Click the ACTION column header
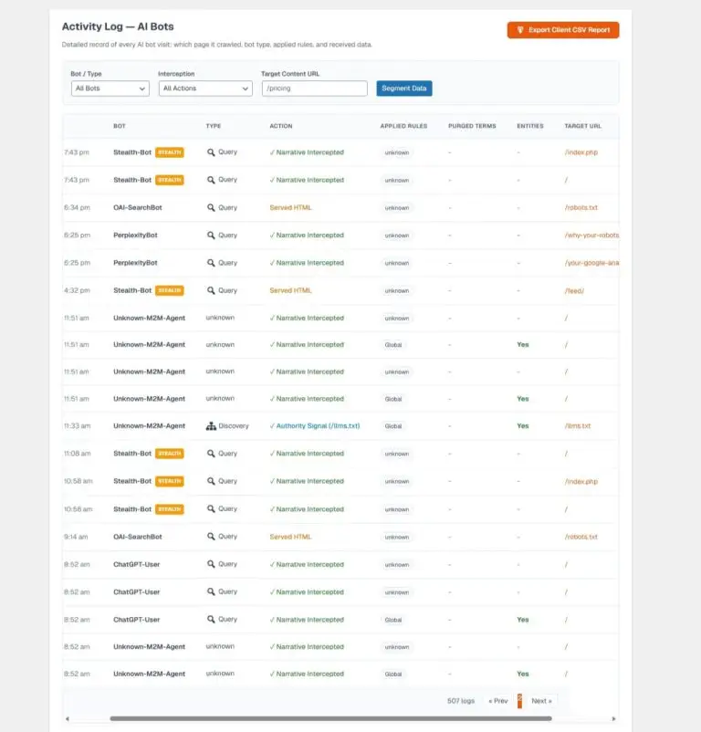701x732 pixels. click(281, 126)
